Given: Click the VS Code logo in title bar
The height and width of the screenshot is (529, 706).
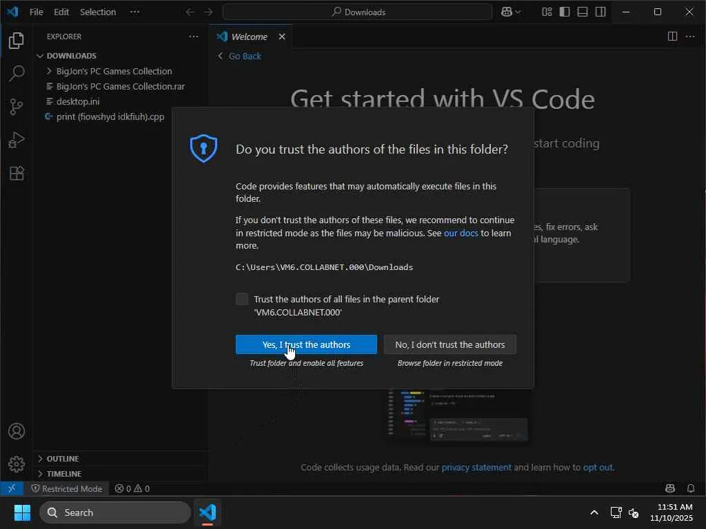Looking at the screenshot, I should click(x=12, y=12).
